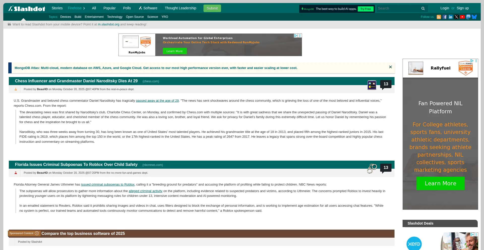Screen dimensions: 484x250
Task: Open the m.slashdot.org mobile link
Action: [108, 24]
